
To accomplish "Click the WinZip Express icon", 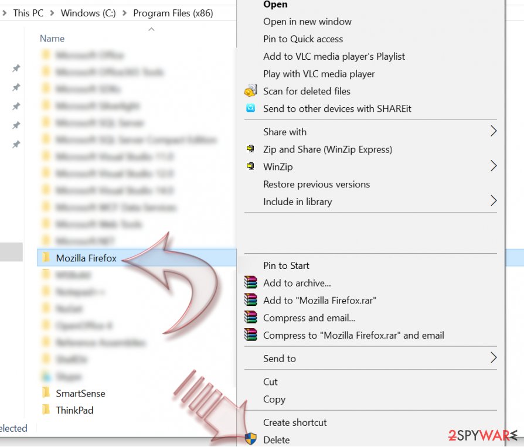I will point(251,149).
